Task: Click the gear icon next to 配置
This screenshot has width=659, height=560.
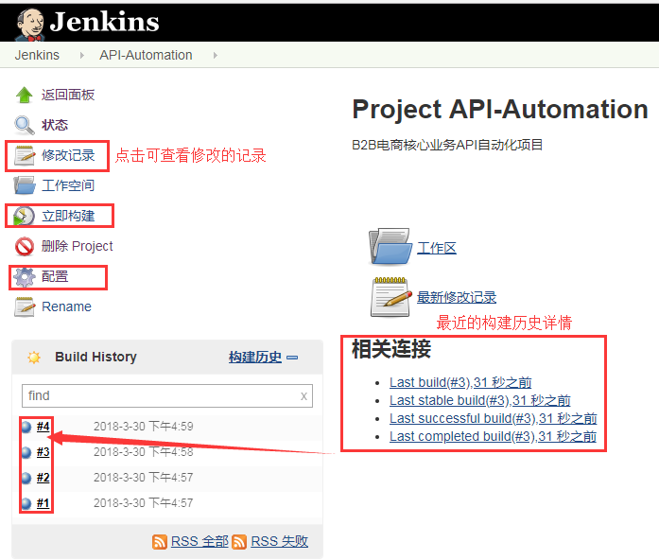Action: click(x=25, y=276)
